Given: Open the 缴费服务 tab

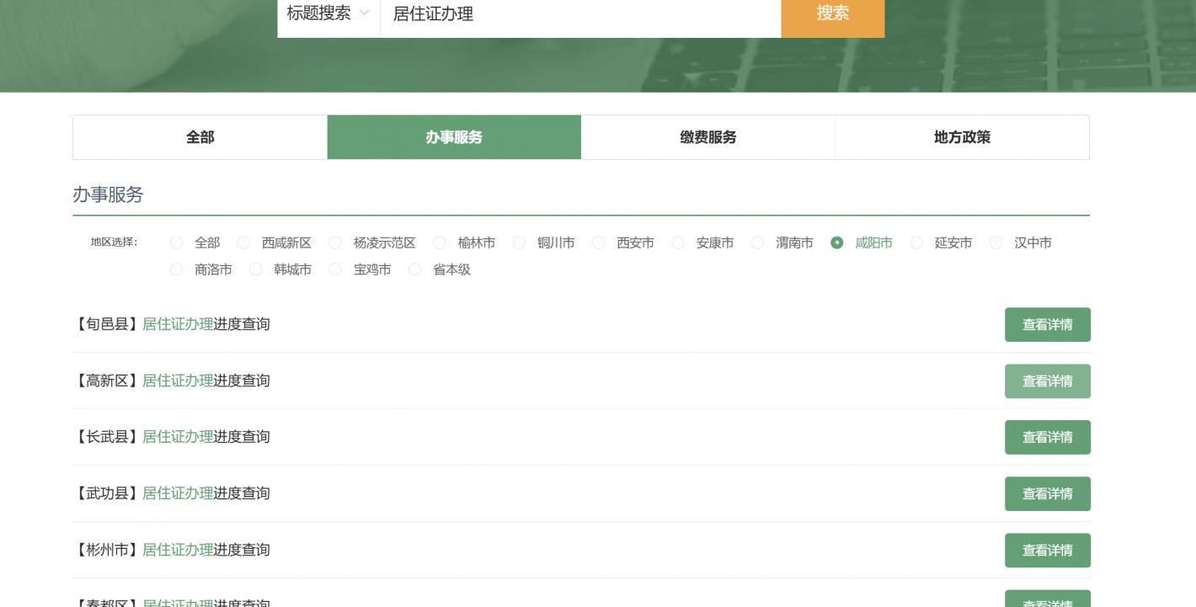Looking at the screenshot, I should [707, 137].
